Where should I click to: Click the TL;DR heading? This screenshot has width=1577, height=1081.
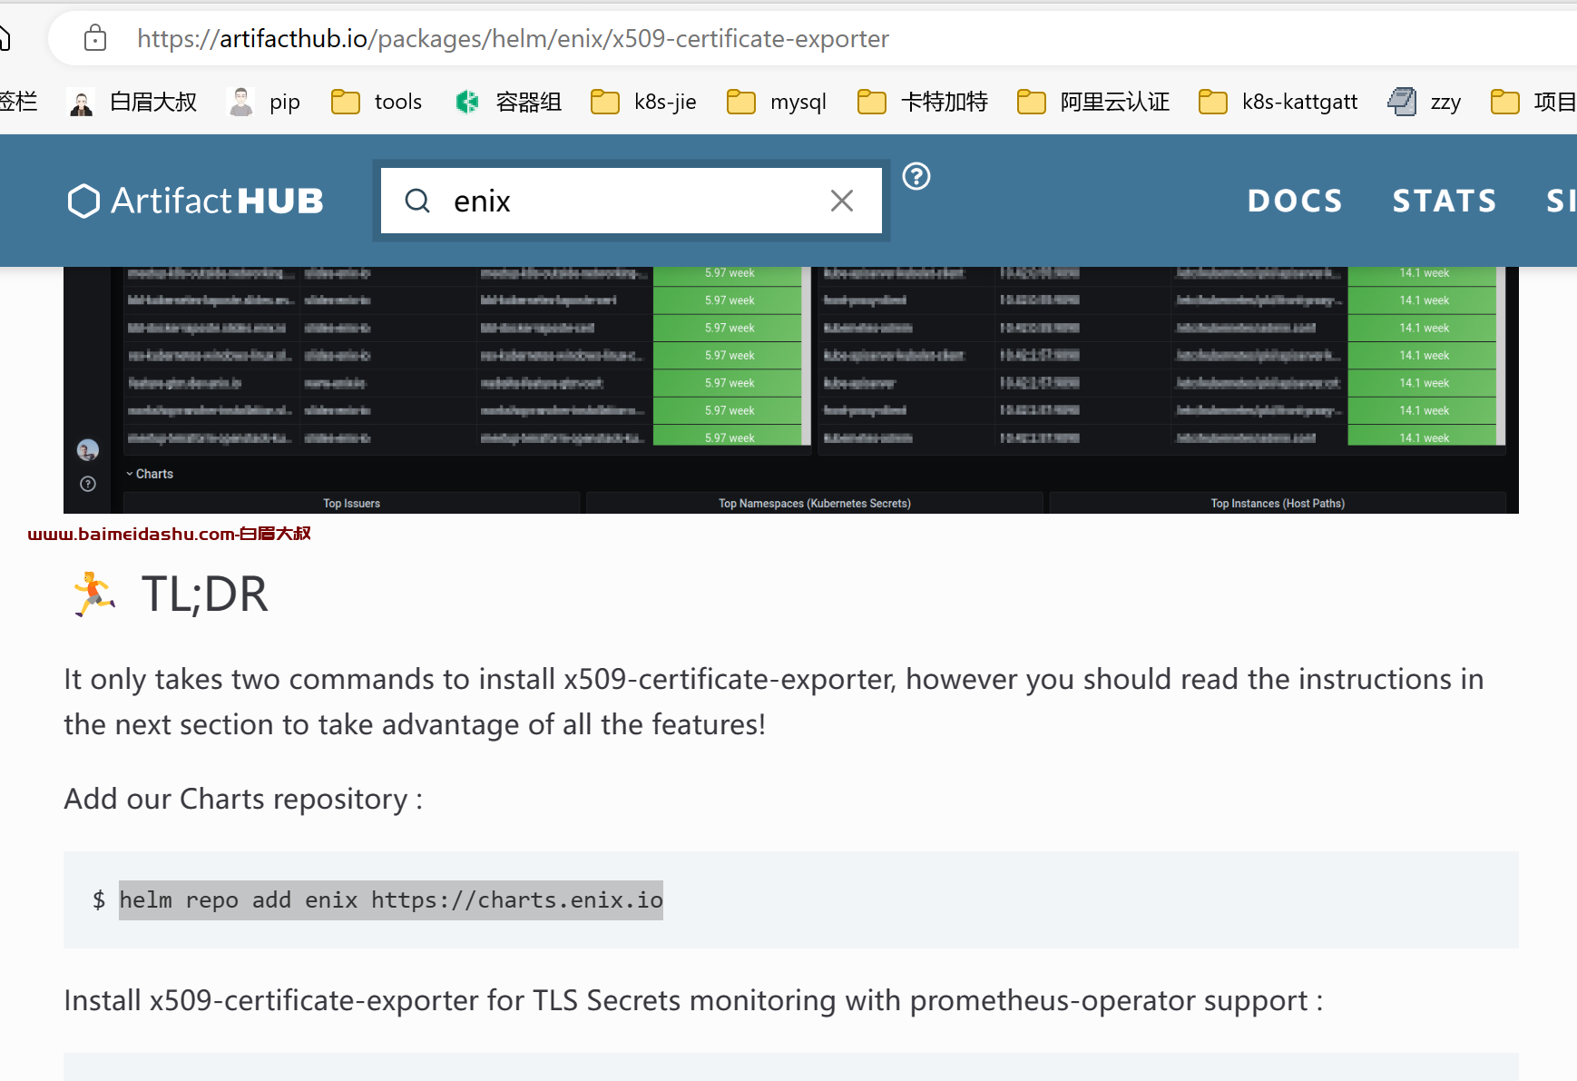point(205,595)
